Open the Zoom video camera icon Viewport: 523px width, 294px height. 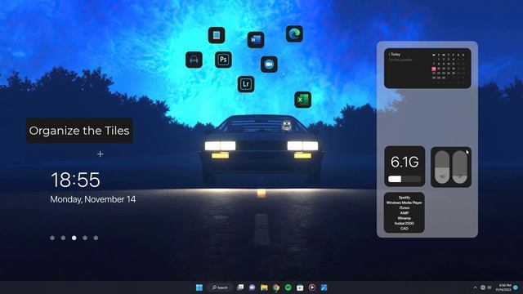click(269, 65)
